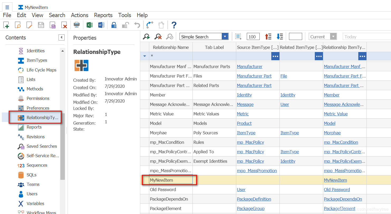Screen dimensions: 391x214
Task: Click the large RelationshipType icon
Action: coord(81,65)
